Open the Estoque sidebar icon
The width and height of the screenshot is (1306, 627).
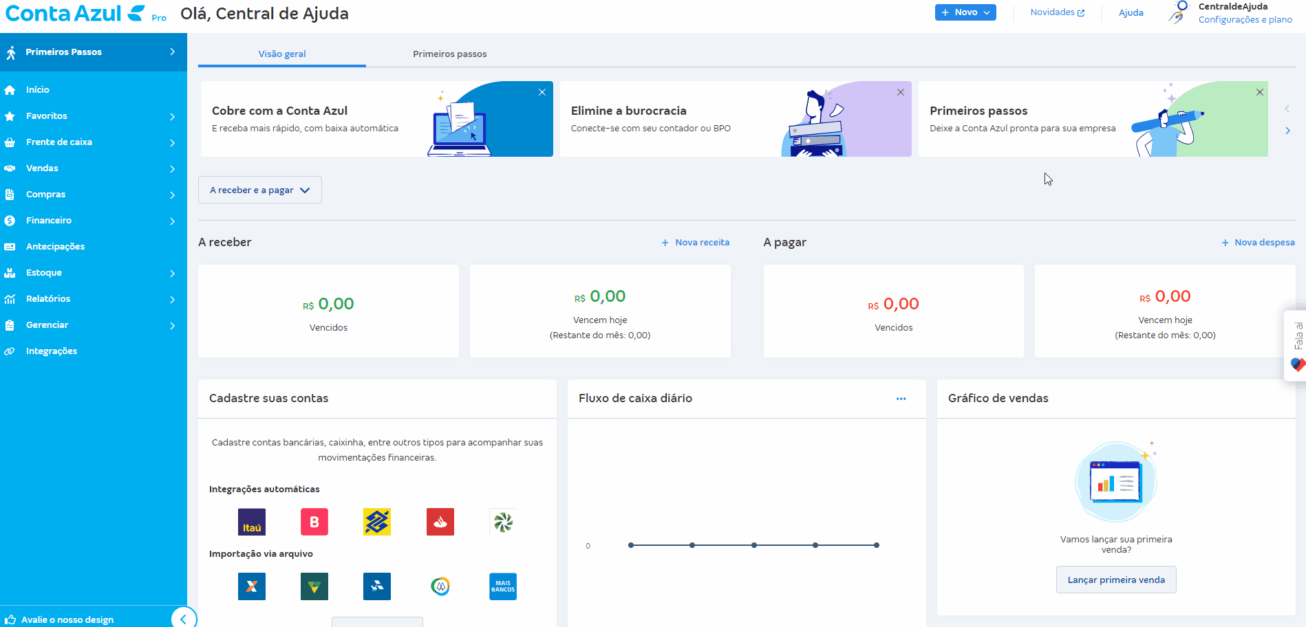[x=11, y=272]
